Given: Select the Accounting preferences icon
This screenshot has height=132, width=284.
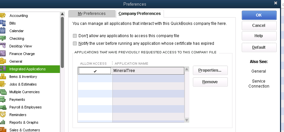Looking at the screenshot, I should tap(3, 16).
